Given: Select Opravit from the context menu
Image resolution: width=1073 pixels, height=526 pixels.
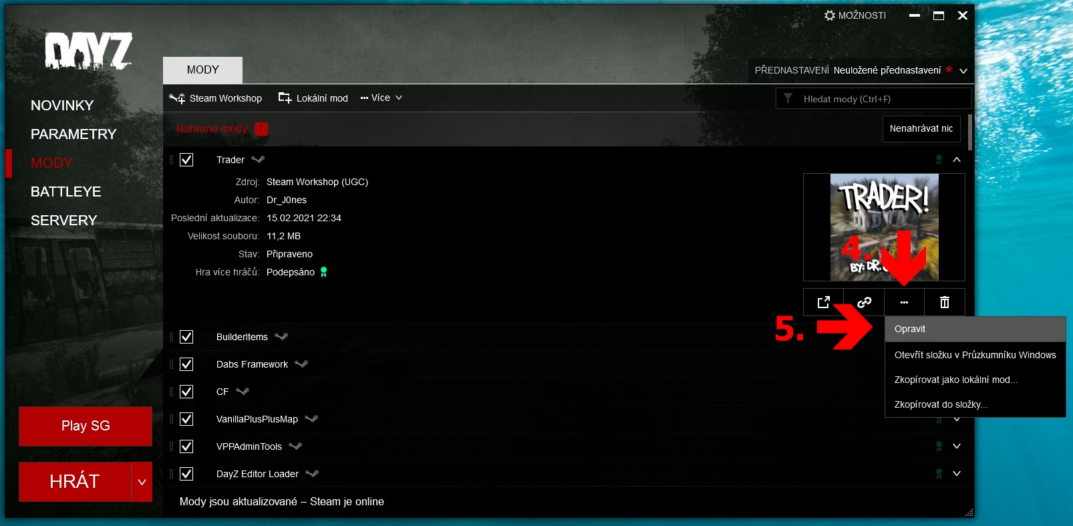Looking at the screenshot, I should pos(975,329).
